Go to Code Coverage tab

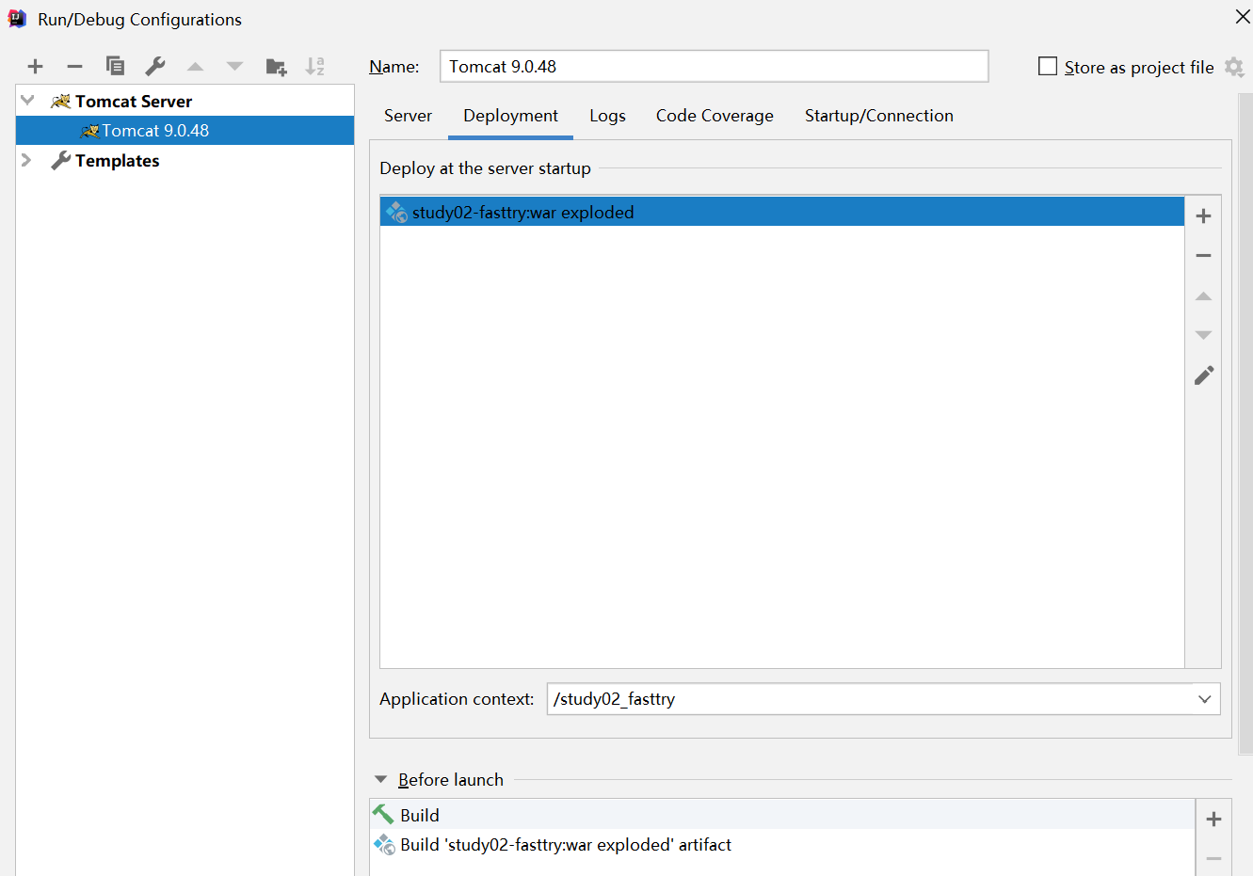(715, 116)
